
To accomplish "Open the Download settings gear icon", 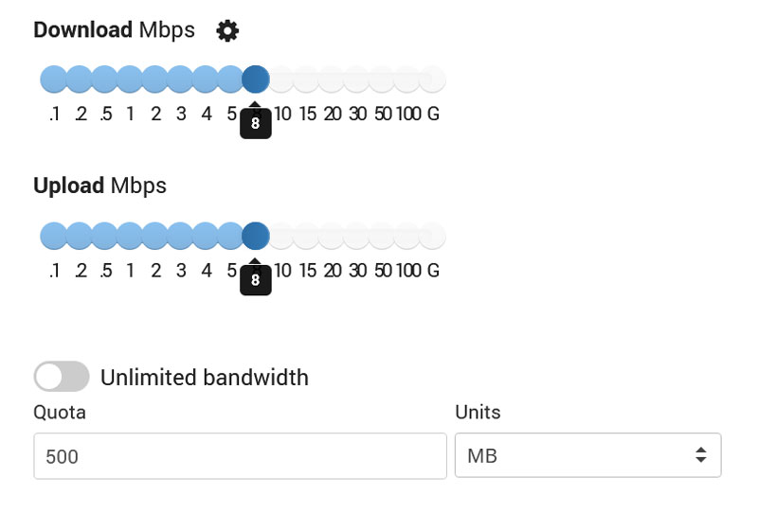I will [x=227, y=31].
